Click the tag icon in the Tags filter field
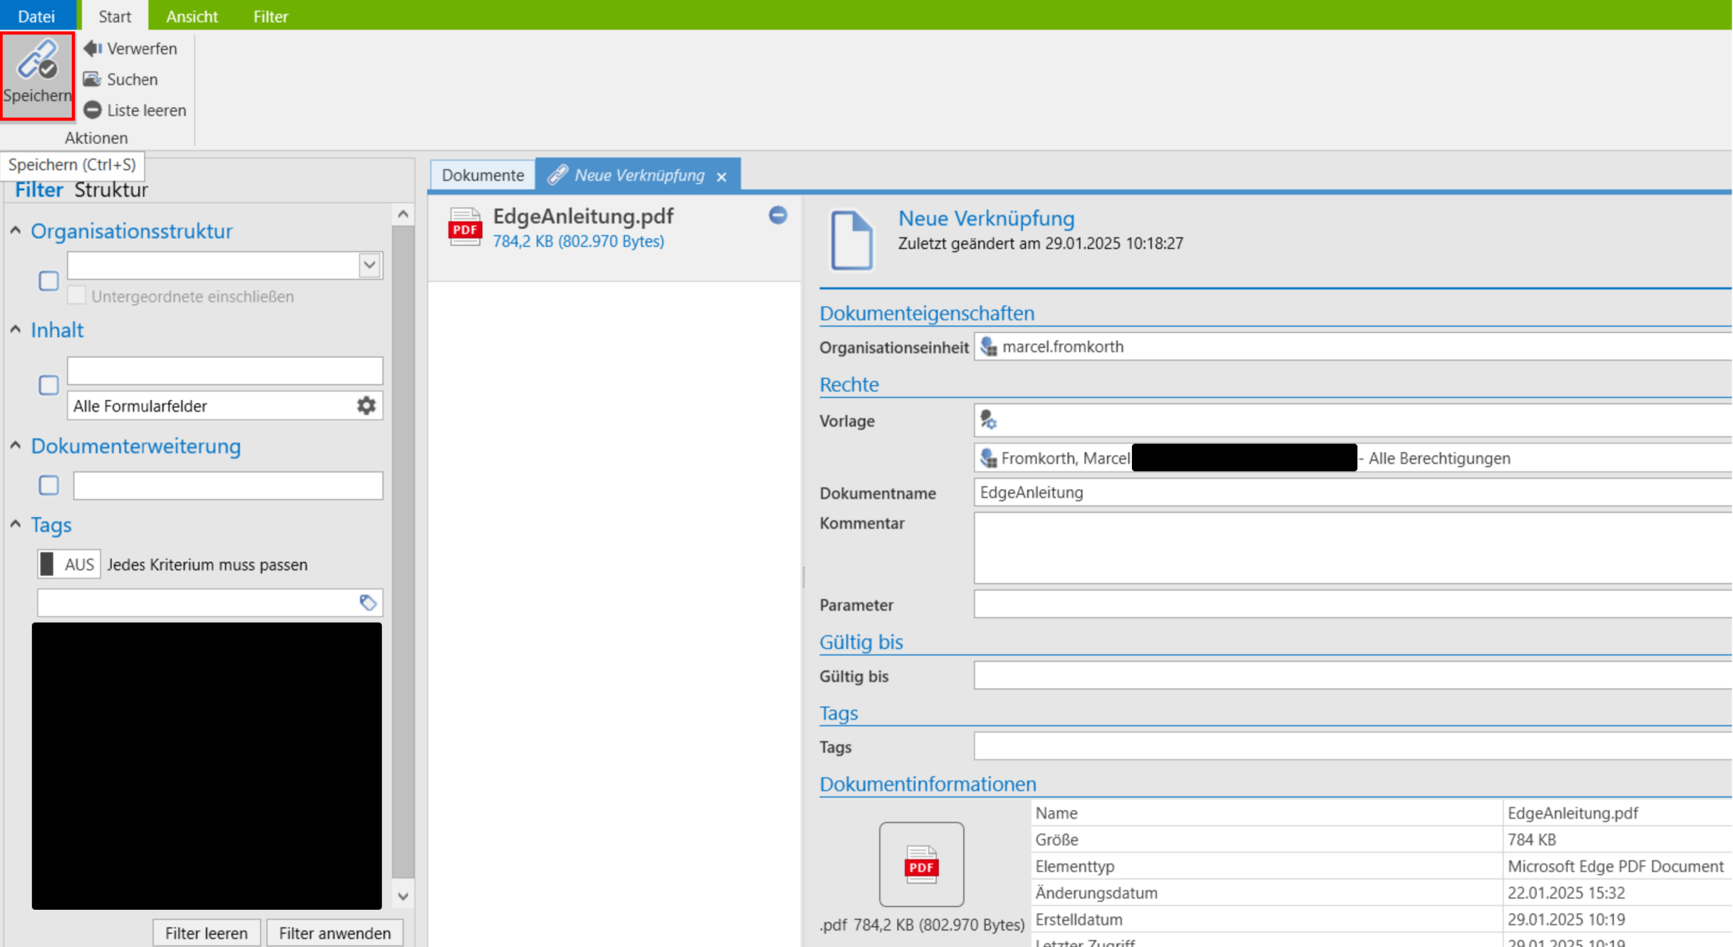Viewport: 1733px width, 947px height. click(x=368, y=602)
